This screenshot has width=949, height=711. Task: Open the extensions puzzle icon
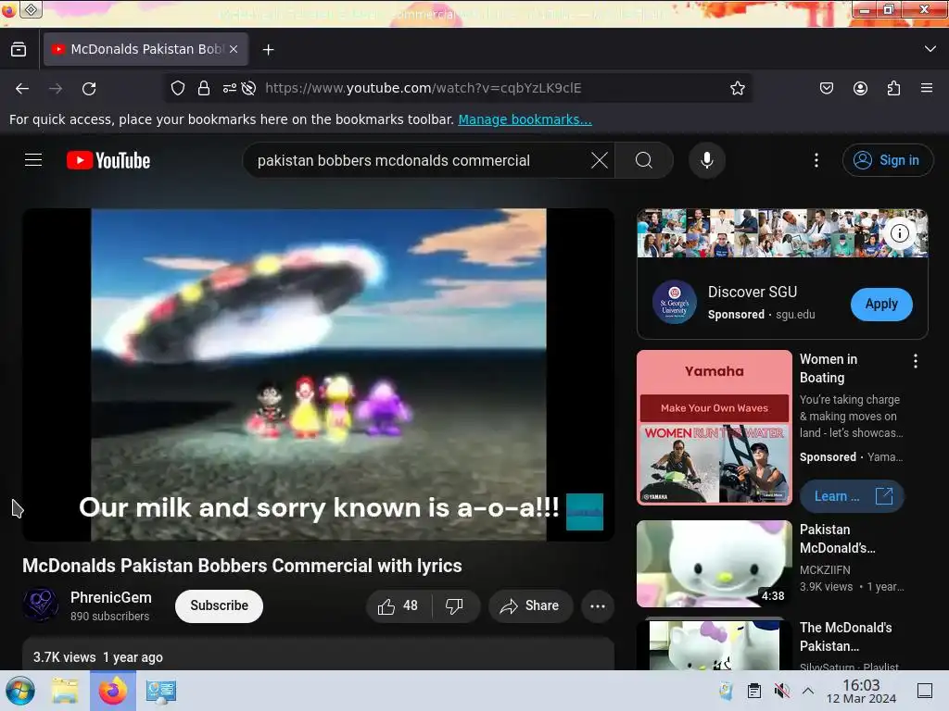[893, 88]
